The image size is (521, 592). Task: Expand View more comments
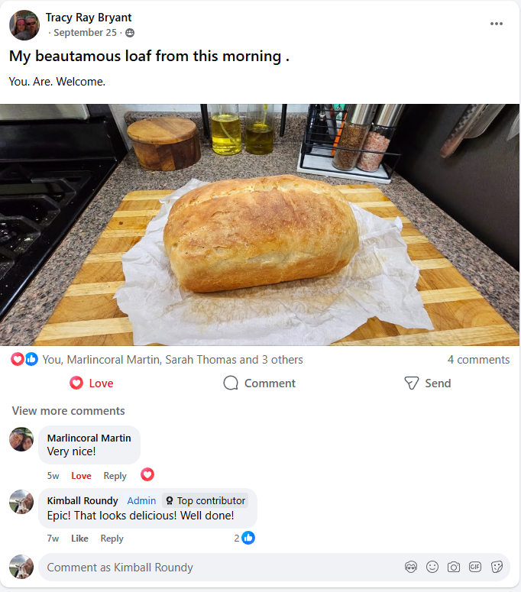pos(68,411)
